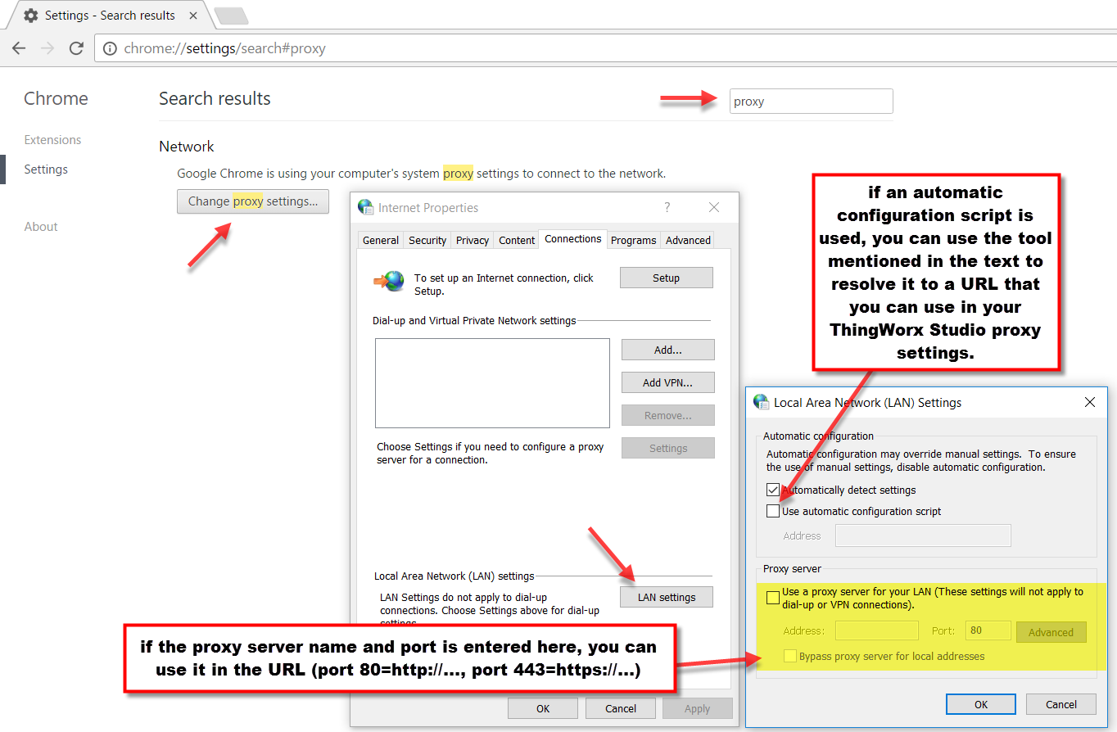Toggle Automatically detect settings checkbox

coord(773,490)
